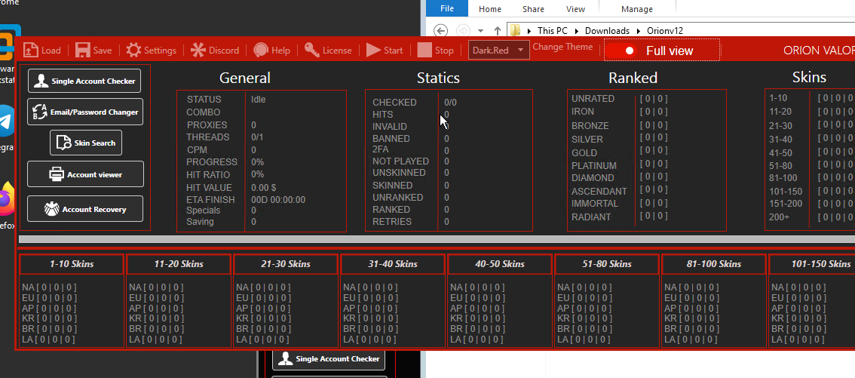The width and height of the screenshot is (855, 378).
Task: Click the RETRIES label in Statics
Action: pyautogui.click(x=392, y=222)
